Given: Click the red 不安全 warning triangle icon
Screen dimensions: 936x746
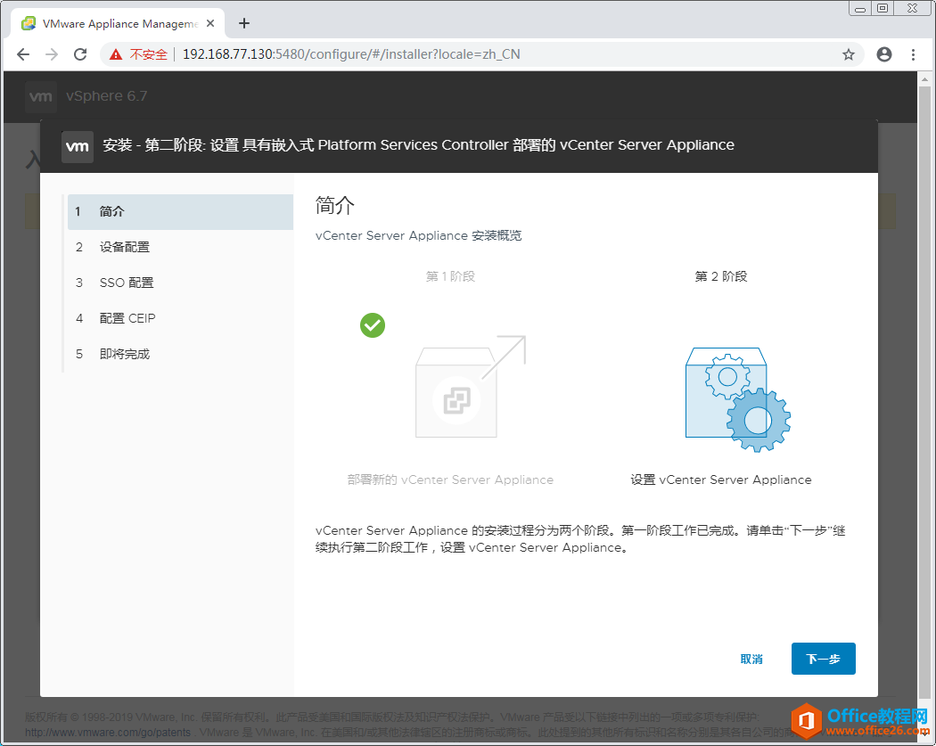Looking at the screenshot, I should click(x=116, y=54).
